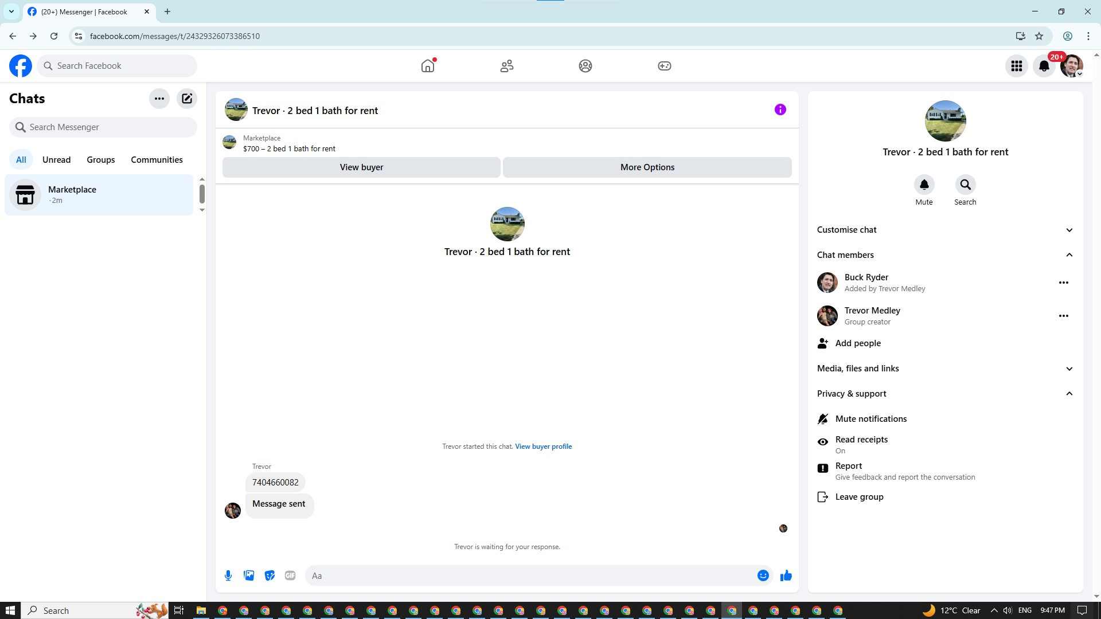Open the emoji picker in message box
This screenshot has height=619, width=1101.
coord(763,575)
